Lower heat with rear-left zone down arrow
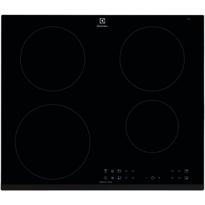Viewport: 205px width, 205px height. pos(126,171)
